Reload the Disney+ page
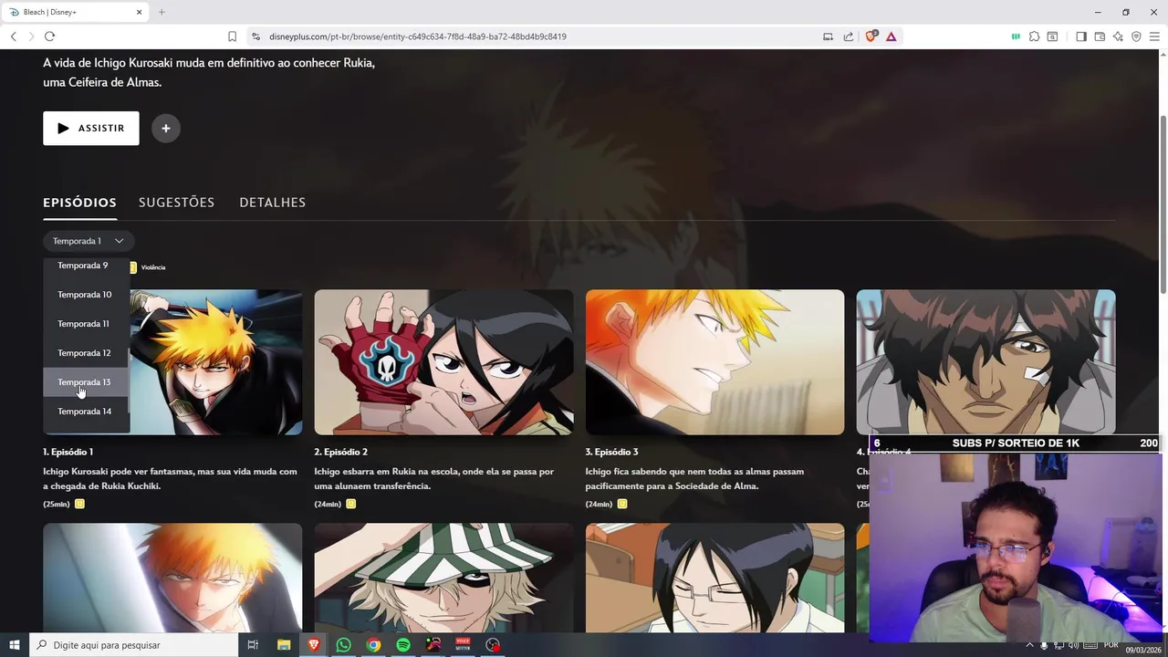Image resolution: width=1168 pixels, height=657 pixels. 49,36
